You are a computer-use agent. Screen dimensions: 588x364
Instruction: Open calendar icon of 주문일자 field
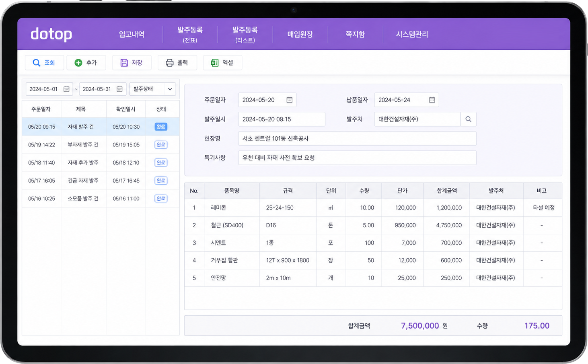(289, 100)
